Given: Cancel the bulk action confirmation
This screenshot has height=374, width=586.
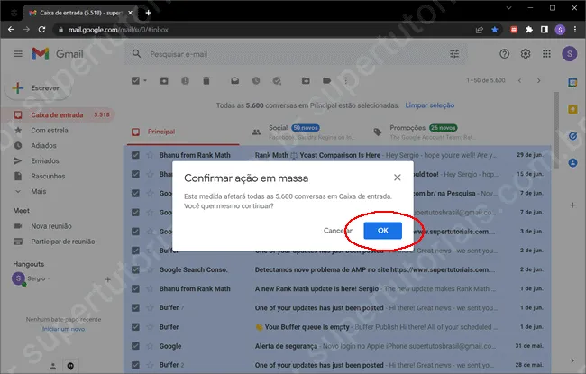Looking at the screenshot, I should coord(338,231).
